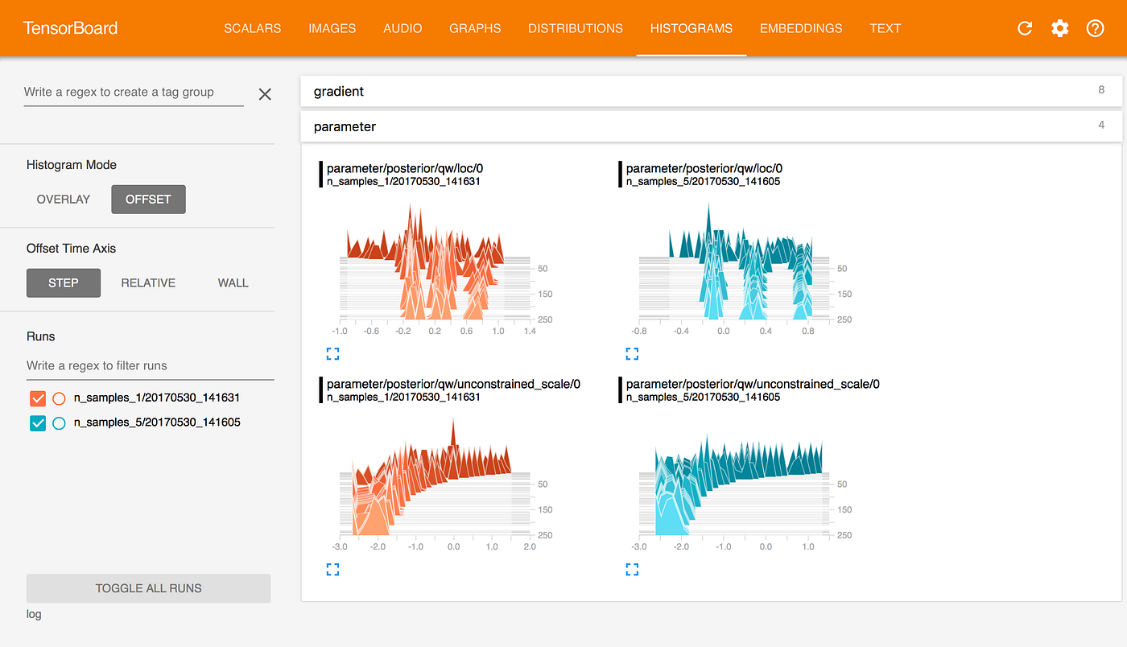Select the color circle next to n_samples_1 run

(x=58, y=398)
